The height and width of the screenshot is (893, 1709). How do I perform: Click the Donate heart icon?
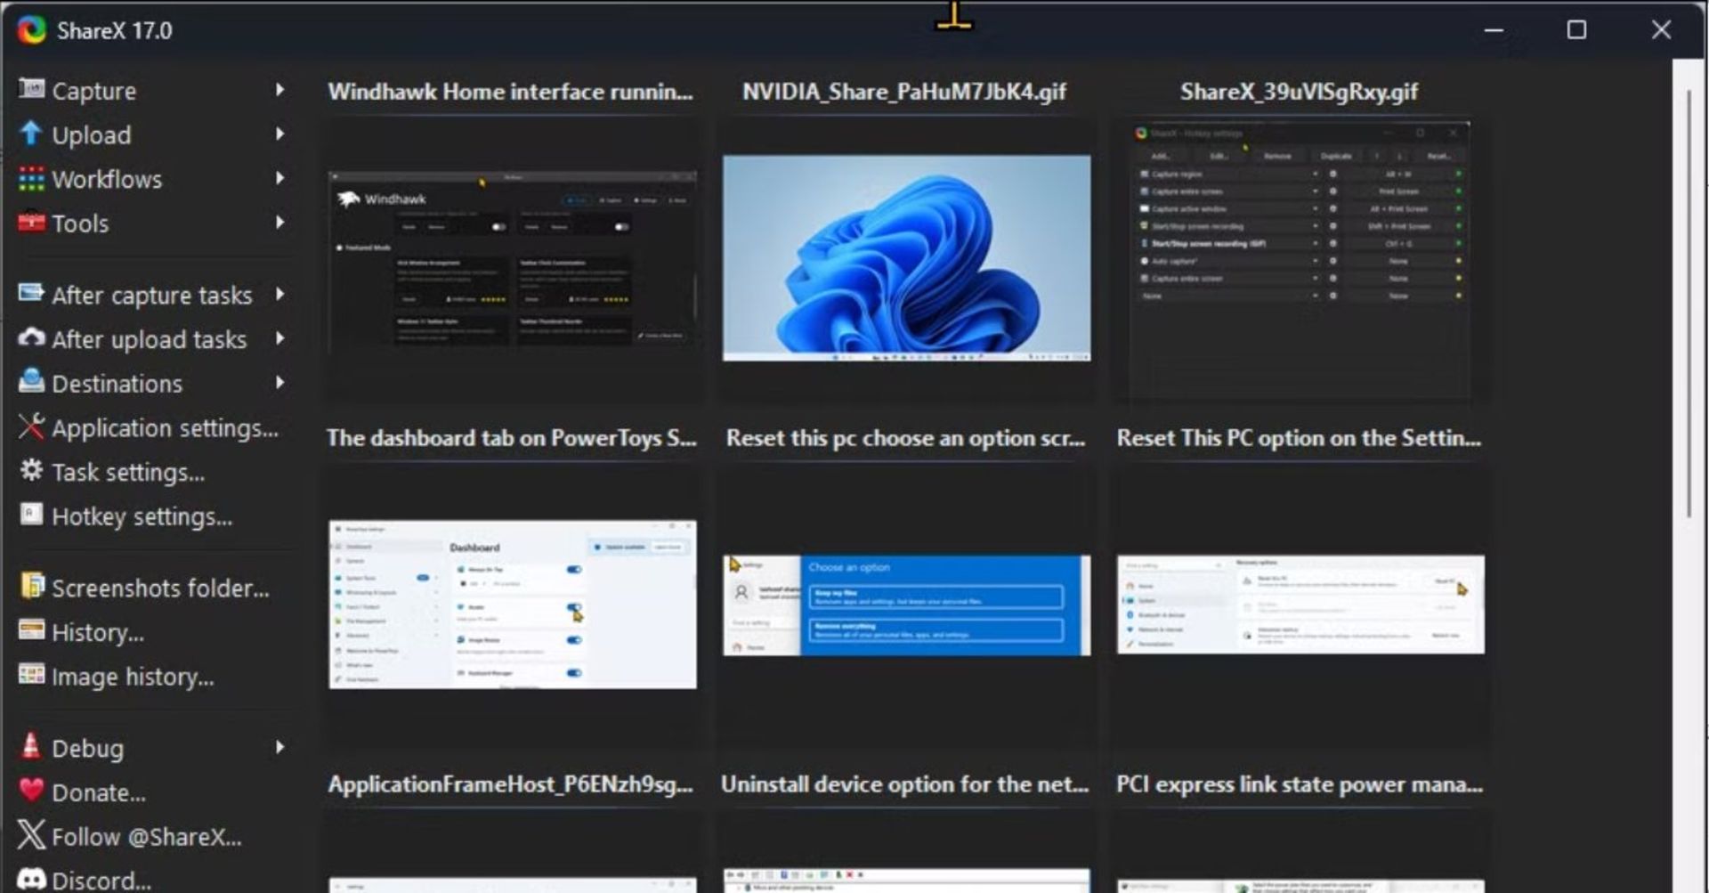pyautogui.click(x=31, y=791)
